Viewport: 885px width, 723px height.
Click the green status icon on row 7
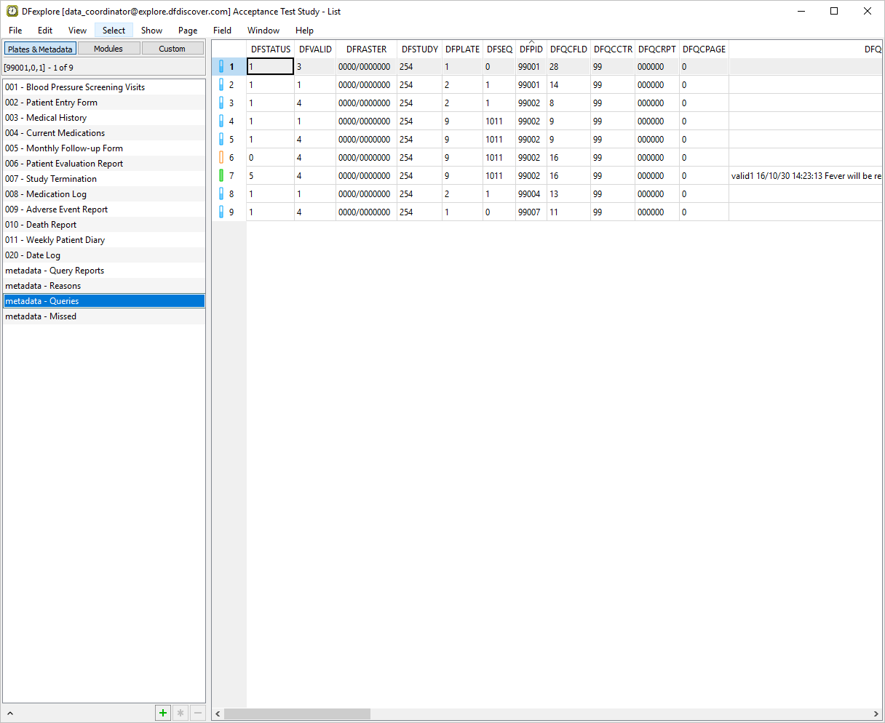(x=221, y=176)
